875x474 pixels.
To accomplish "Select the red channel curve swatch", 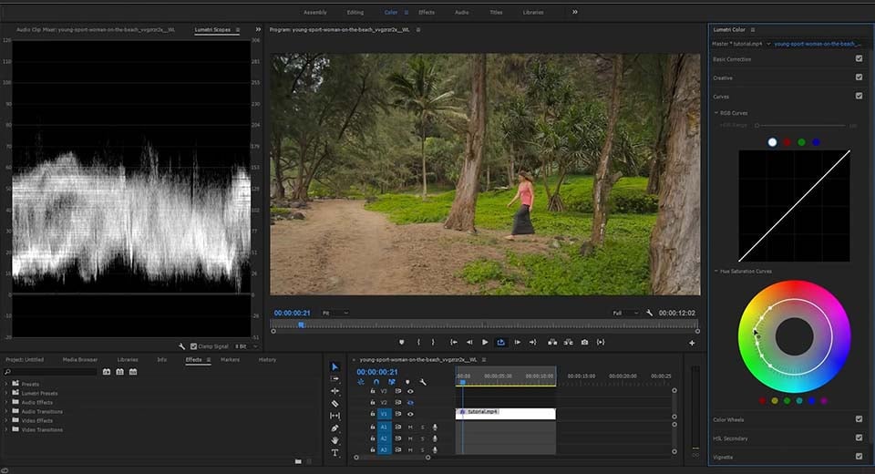I will click(787, 142).
